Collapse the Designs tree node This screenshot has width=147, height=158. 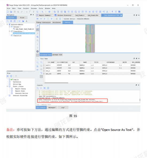(x=9, y=27)
